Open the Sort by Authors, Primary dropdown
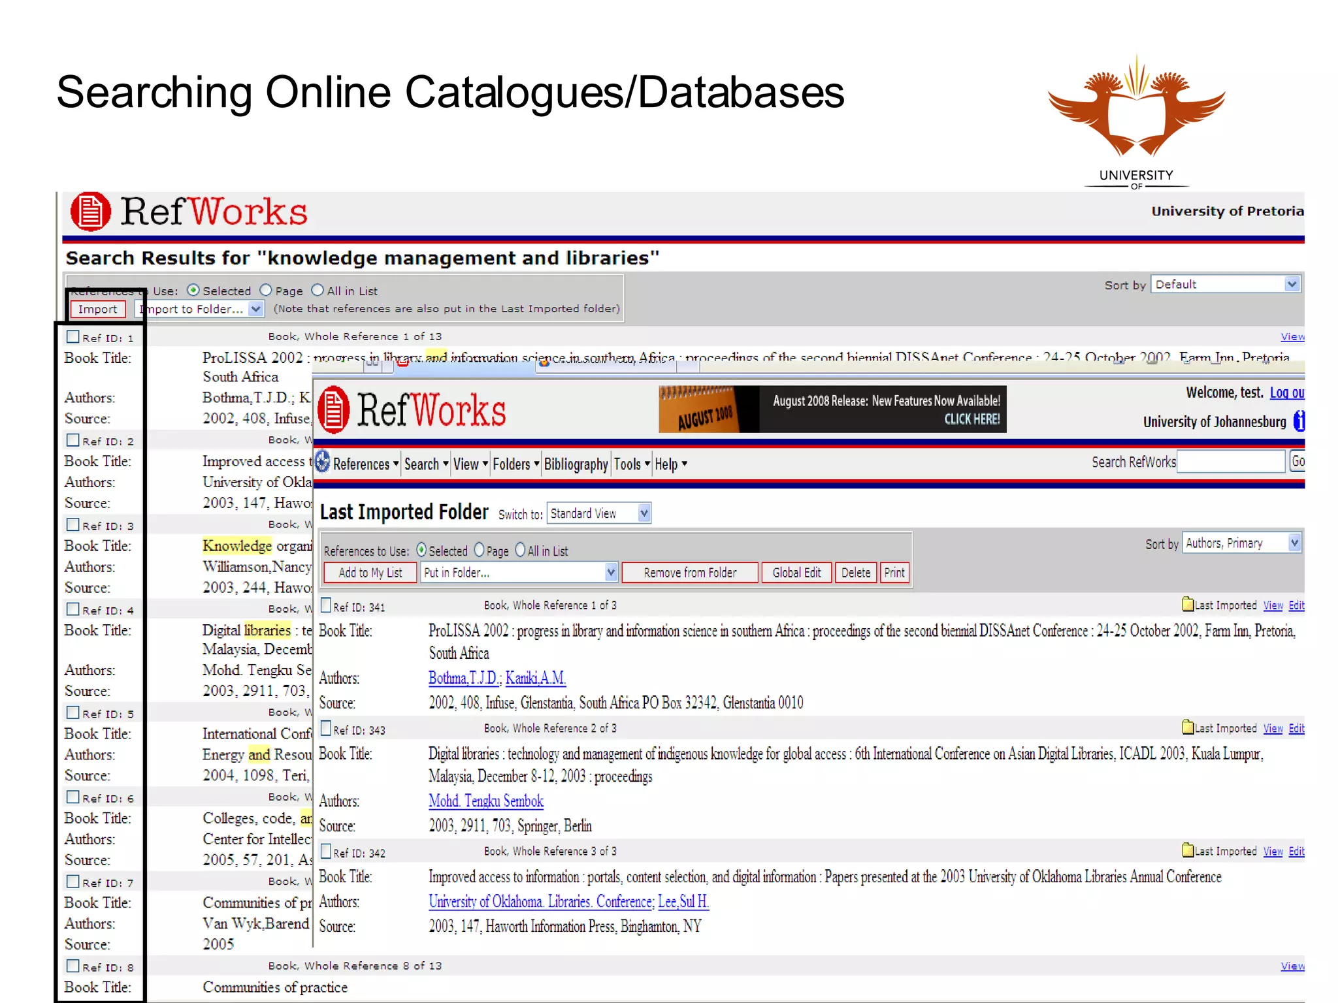The image size is (1338, 1003). (x=1242, y=543)
